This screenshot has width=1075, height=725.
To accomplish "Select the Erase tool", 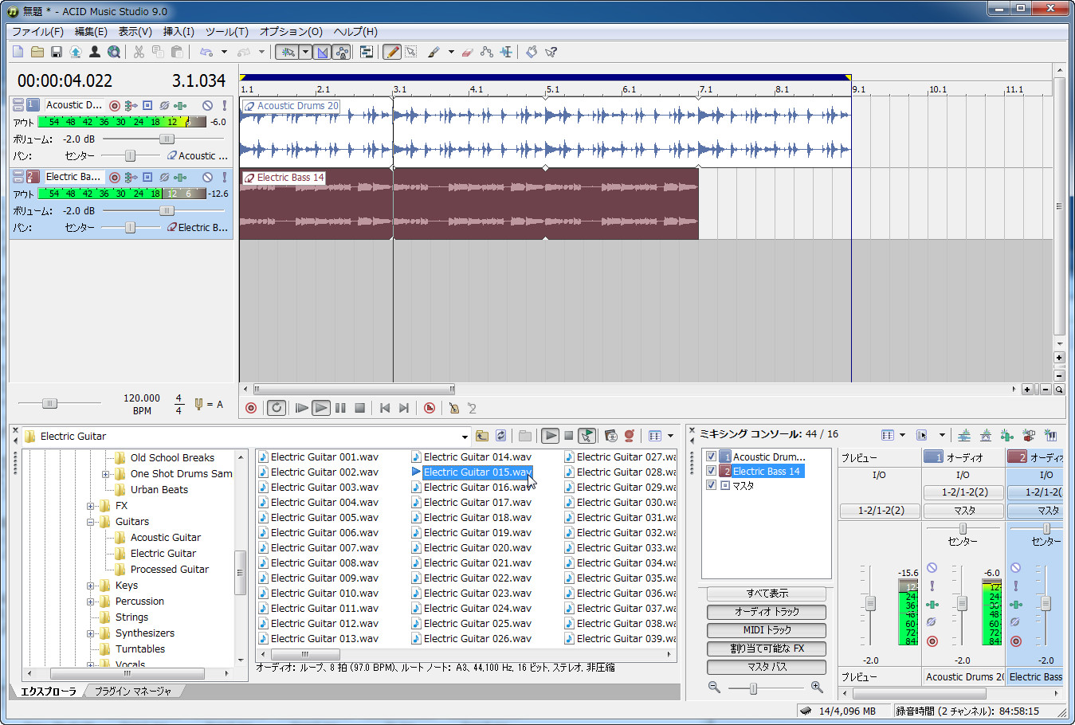I will 467,52.
